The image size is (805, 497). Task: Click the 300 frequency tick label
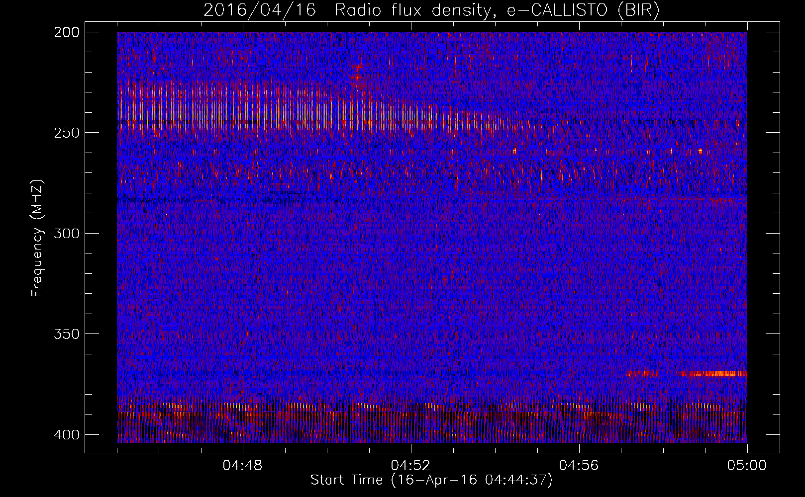[66, 234]
